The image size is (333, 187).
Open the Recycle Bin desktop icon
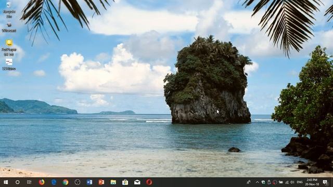point(9,9)
